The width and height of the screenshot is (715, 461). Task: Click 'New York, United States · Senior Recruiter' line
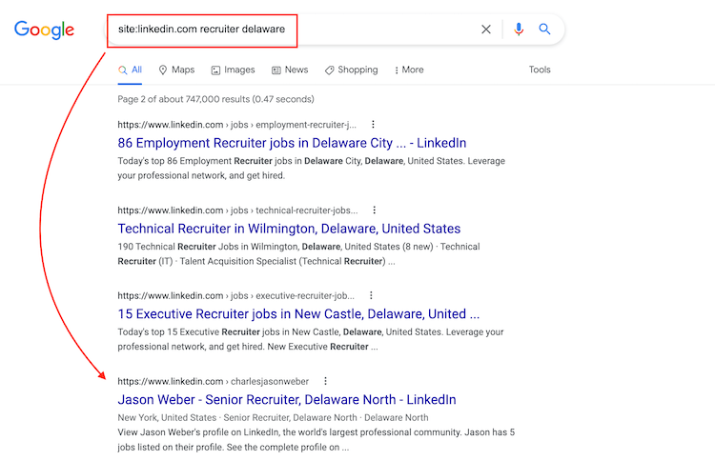pyautogui.click(x=273, y=418)
